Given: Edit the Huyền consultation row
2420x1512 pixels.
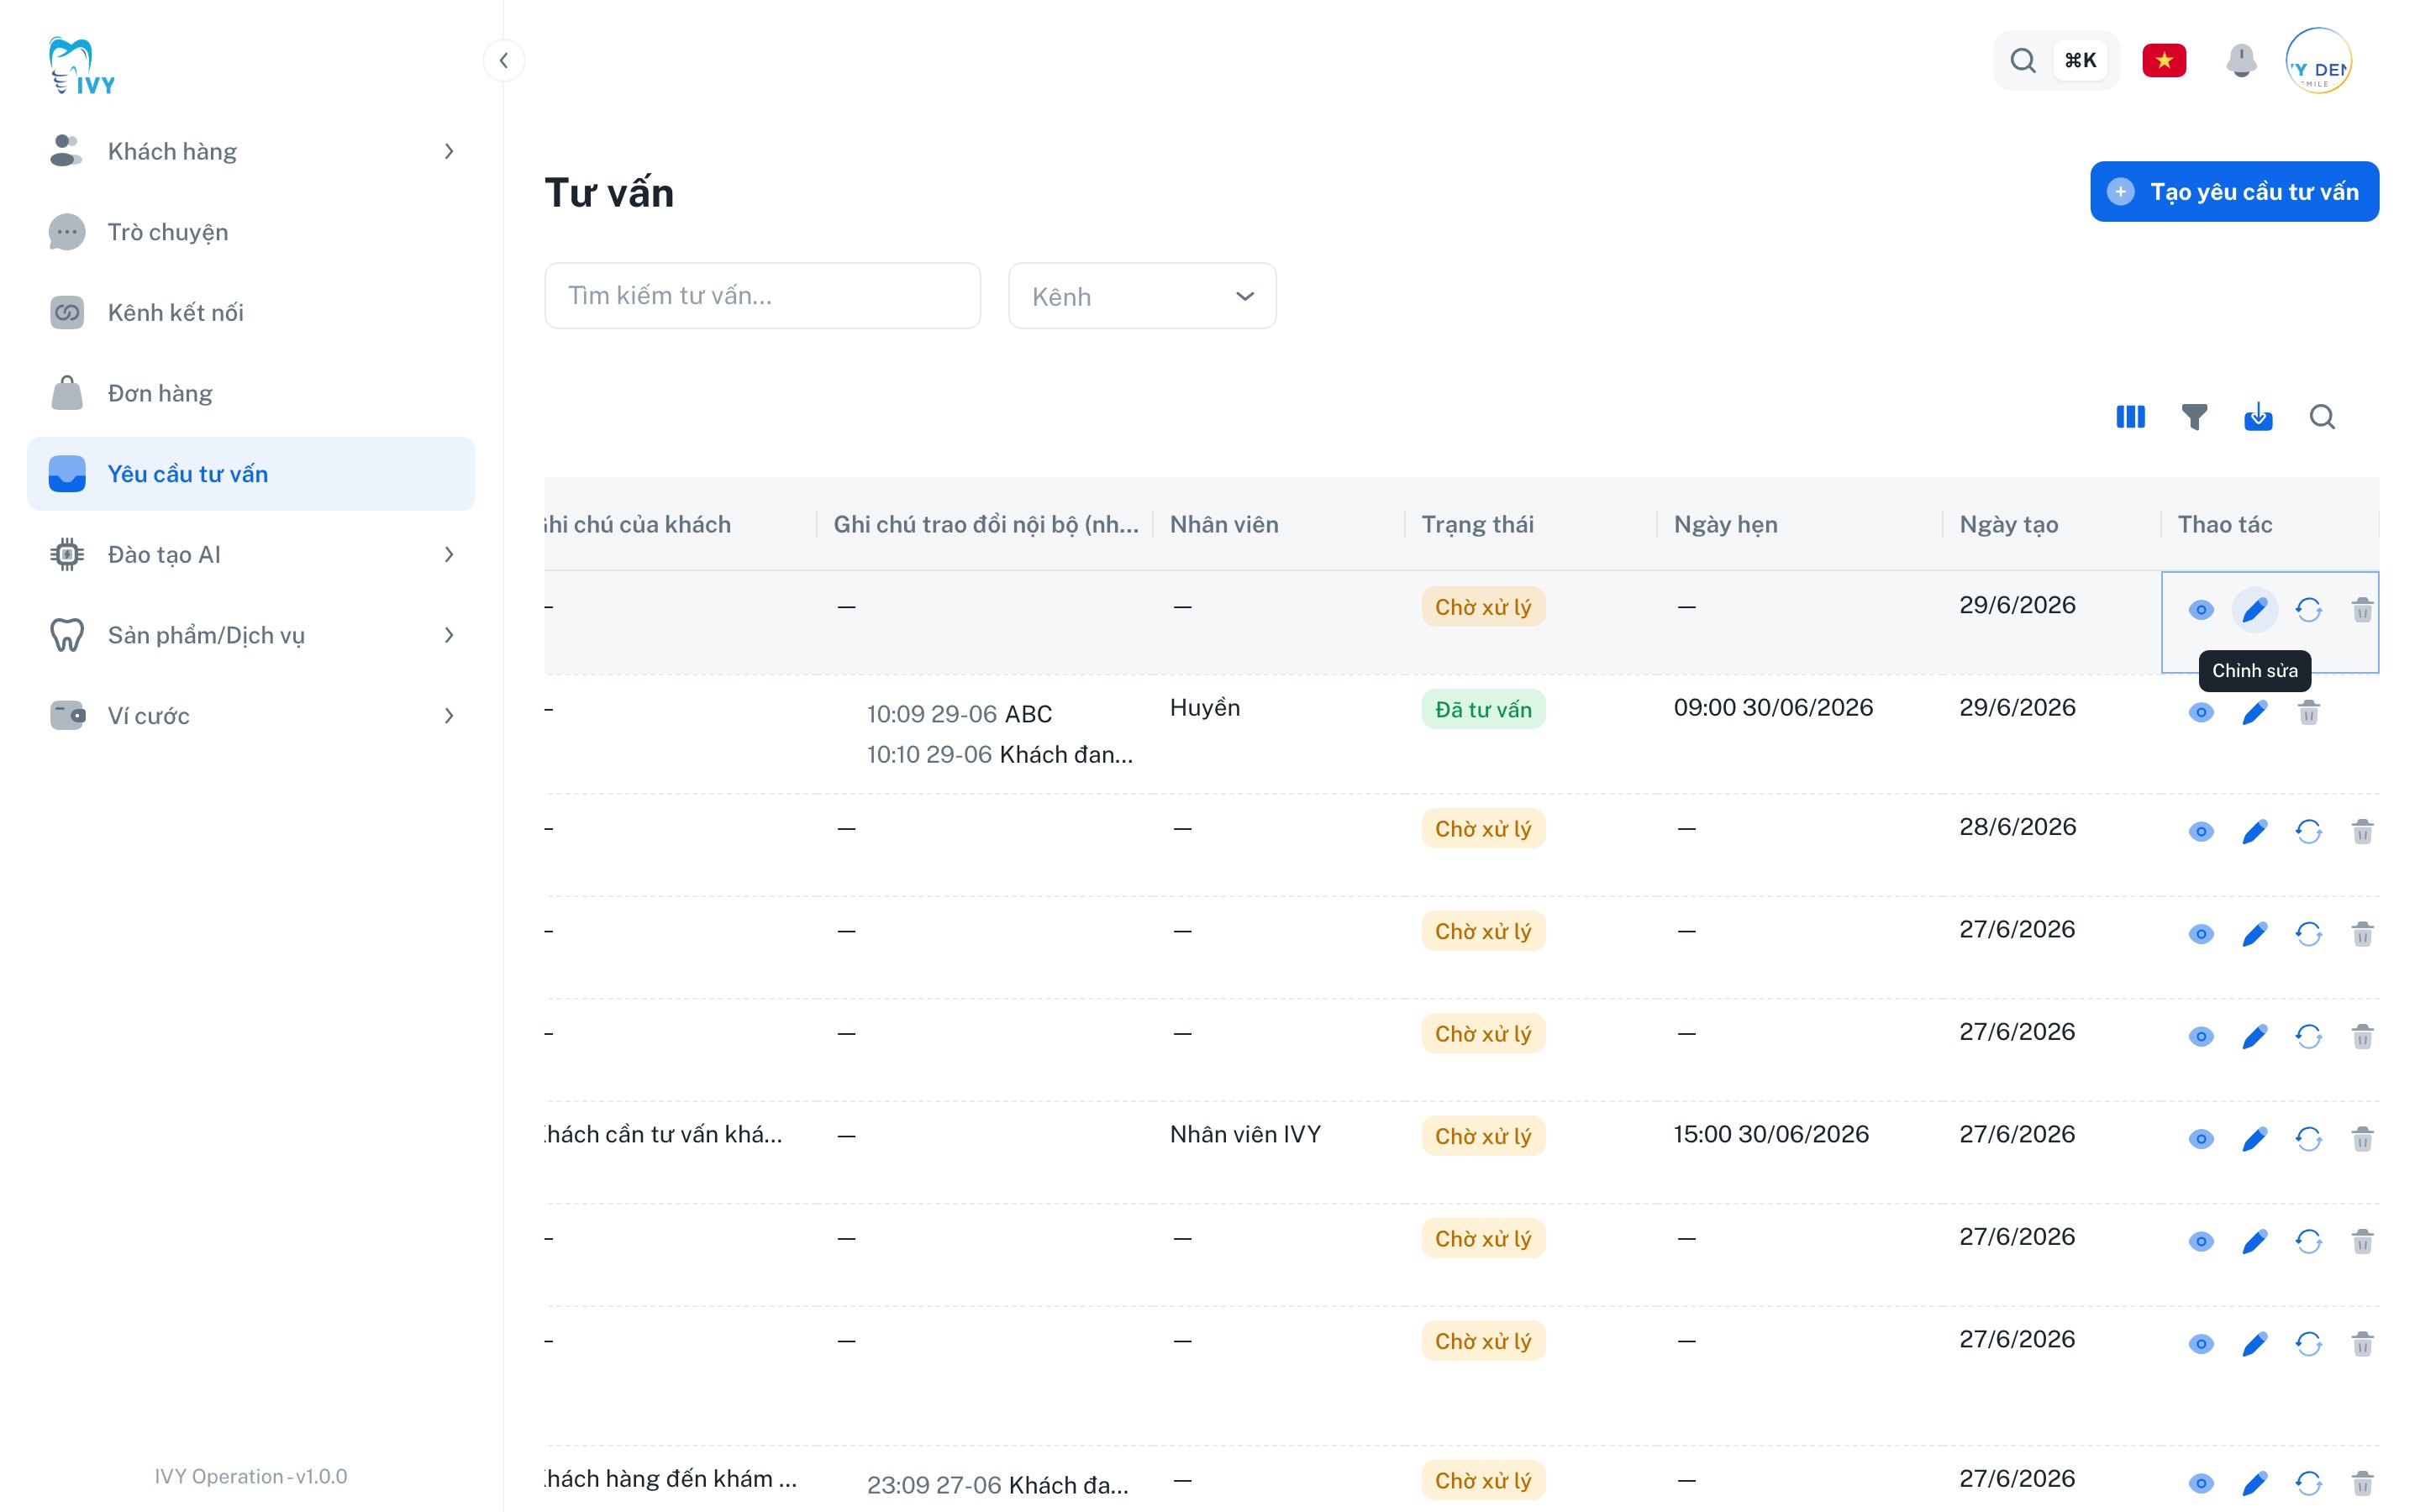Looking at the screenshot, I should click(2254, 712).
